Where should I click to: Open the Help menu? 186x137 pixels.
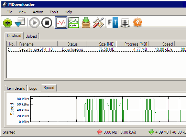(68, 12)
